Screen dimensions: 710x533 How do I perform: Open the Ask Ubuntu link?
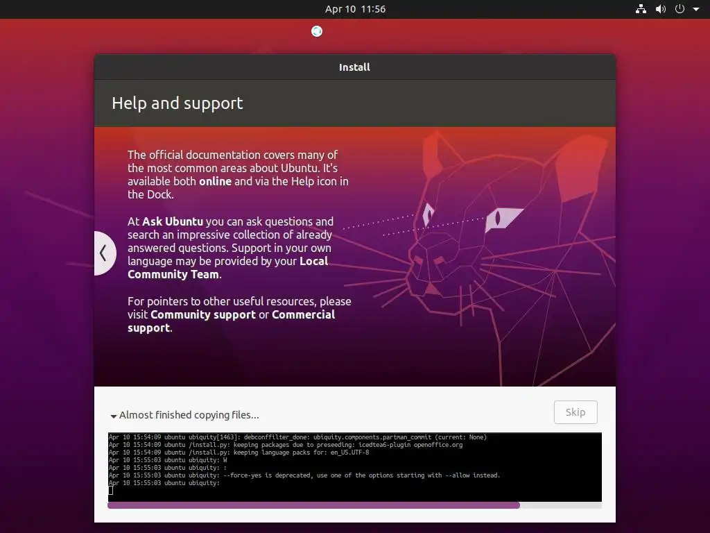[x=173, y=221]
